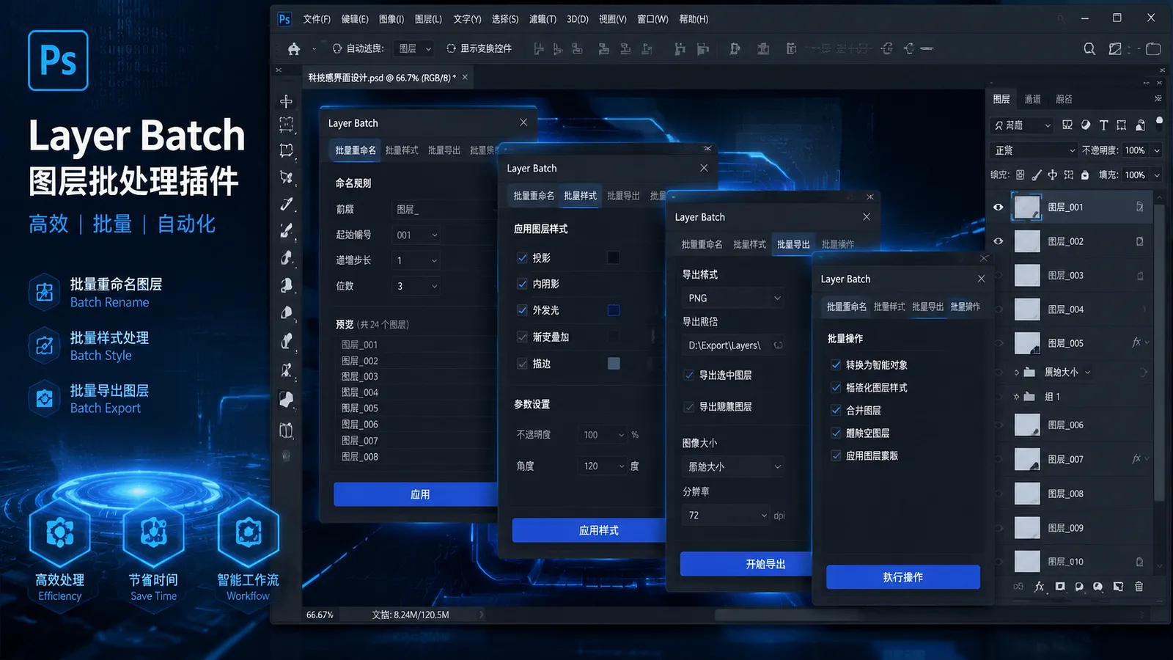Open the 滤镜(T) menu

(543, 19)
